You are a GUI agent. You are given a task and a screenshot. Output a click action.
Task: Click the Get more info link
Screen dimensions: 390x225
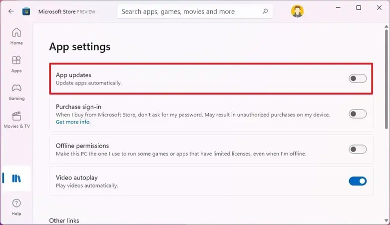click(x=73, y=121)
